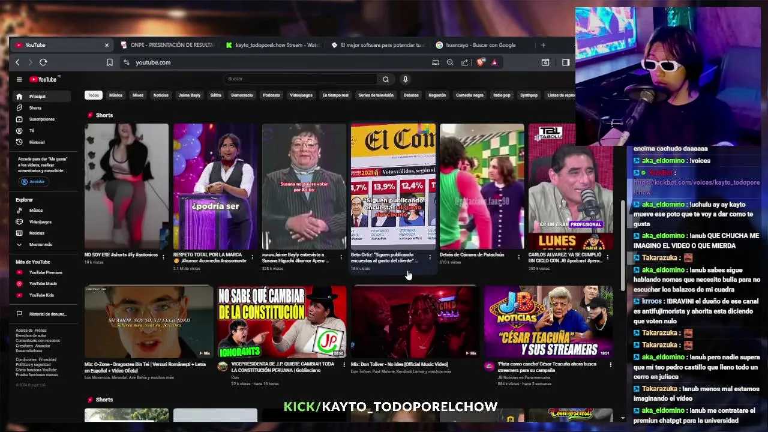
Task: Open options for CARLOS ALVAREZ short
Action: pyautogui.click(x=607, y=257)
